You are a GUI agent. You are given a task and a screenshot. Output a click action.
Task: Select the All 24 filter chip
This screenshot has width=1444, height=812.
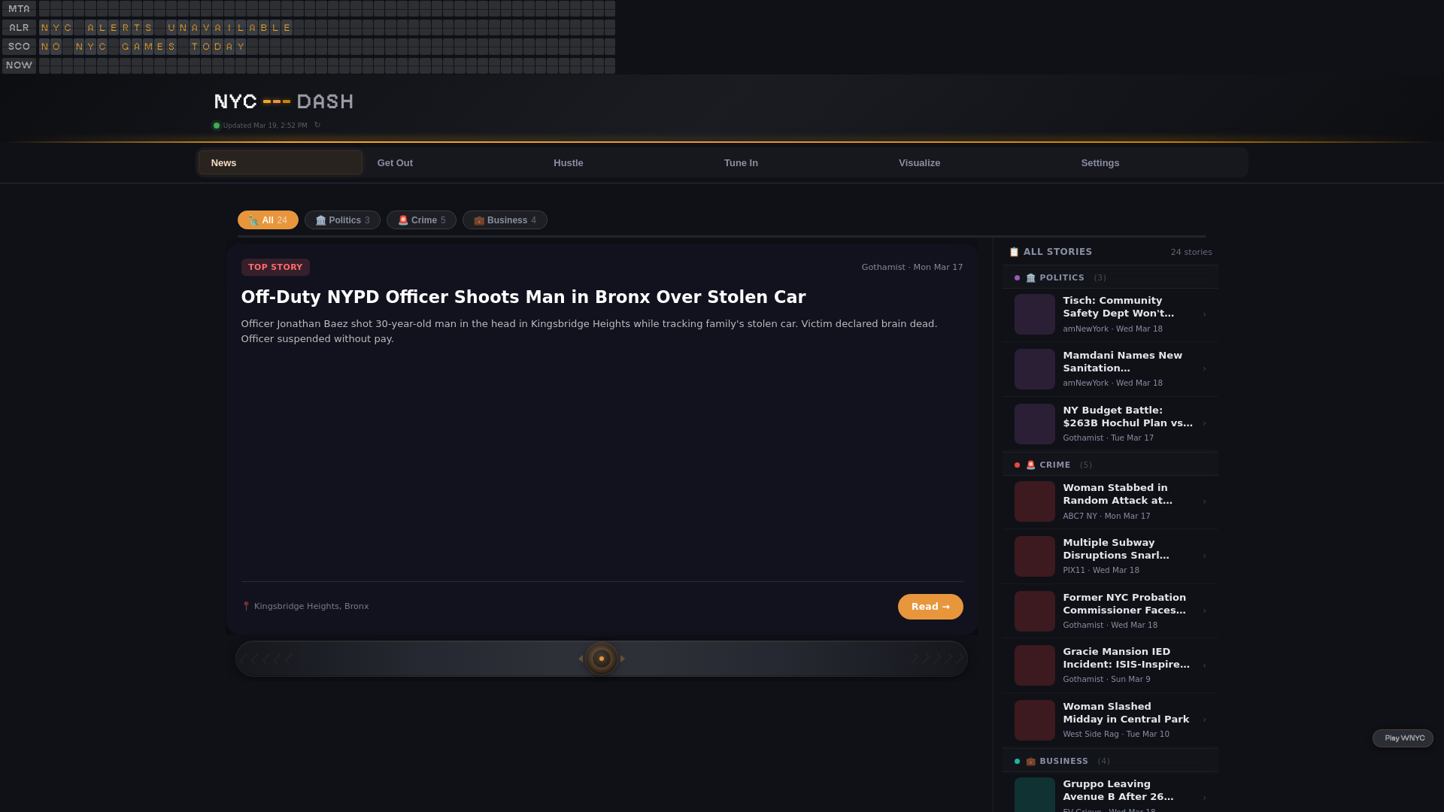click(268, 220)
